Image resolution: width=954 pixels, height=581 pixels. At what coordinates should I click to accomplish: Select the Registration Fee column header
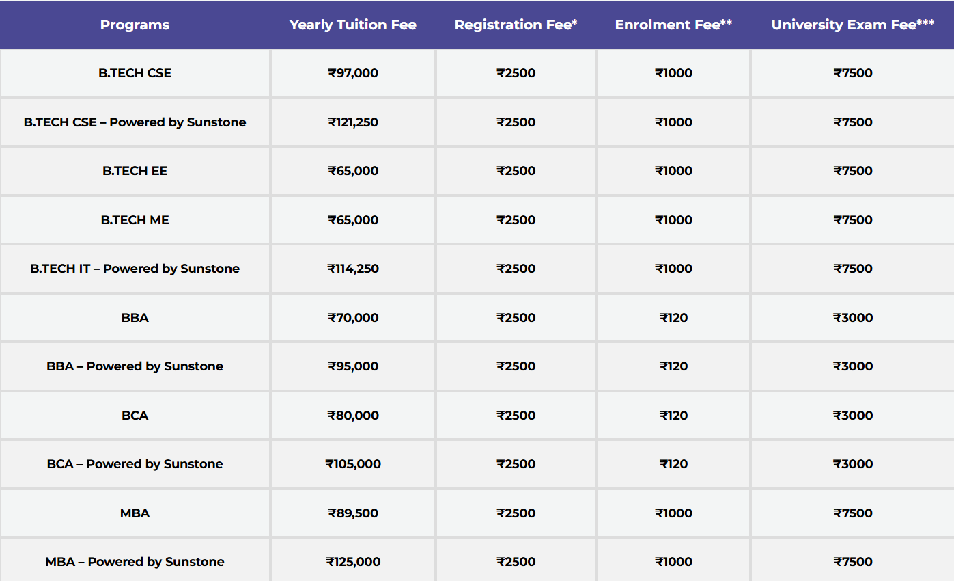pos(516,25)
